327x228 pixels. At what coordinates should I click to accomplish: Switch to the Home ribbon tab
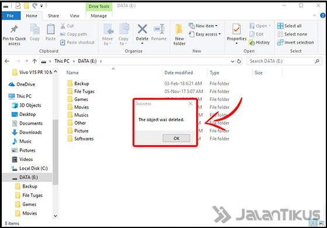click(x=32, y=16)
